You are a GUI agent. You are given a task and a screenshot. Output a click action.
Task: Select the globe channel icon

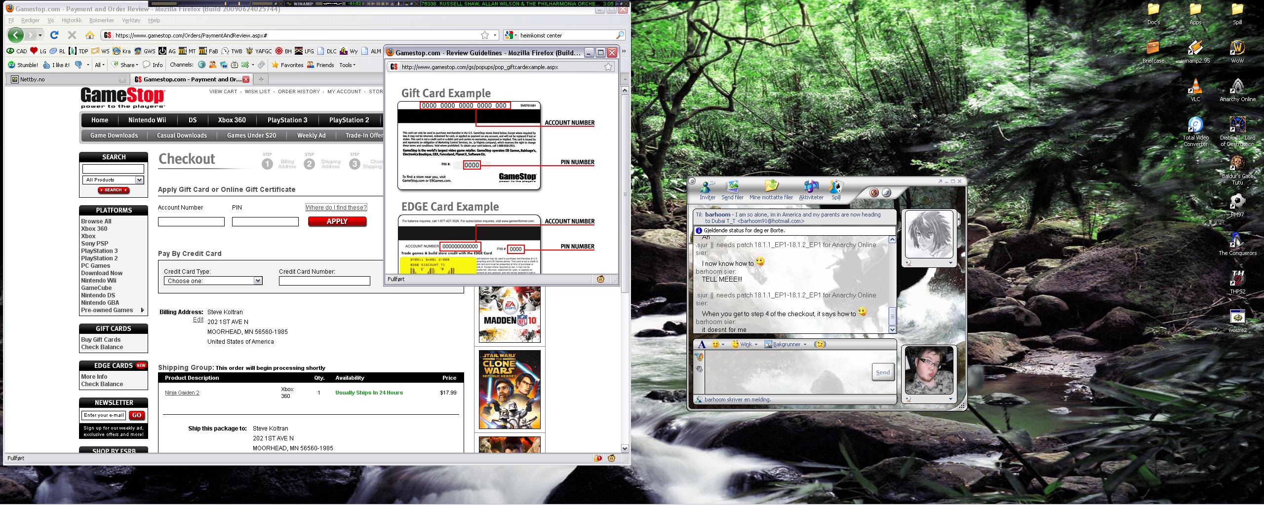pos(201,65)
